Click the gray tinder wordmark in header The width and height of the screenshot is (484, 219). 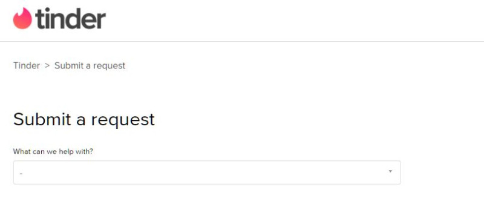(x=71, y=19)
